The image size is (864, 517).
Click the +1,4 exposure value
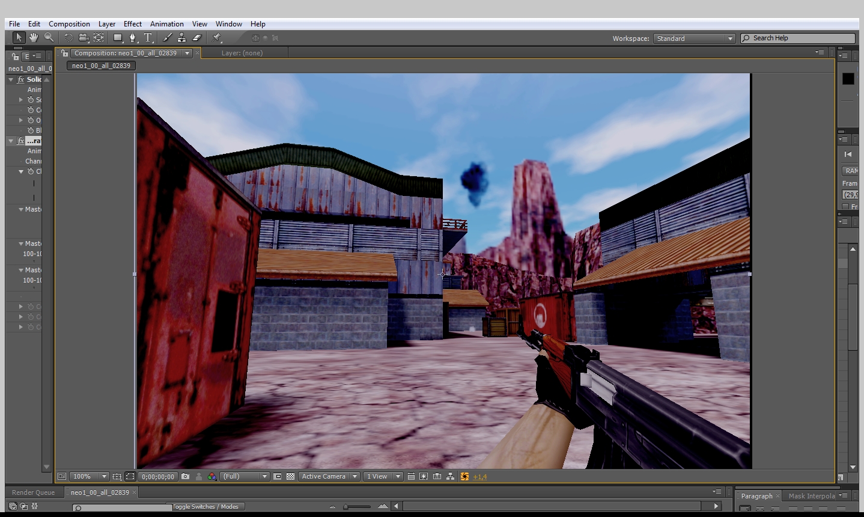(480, 477)
